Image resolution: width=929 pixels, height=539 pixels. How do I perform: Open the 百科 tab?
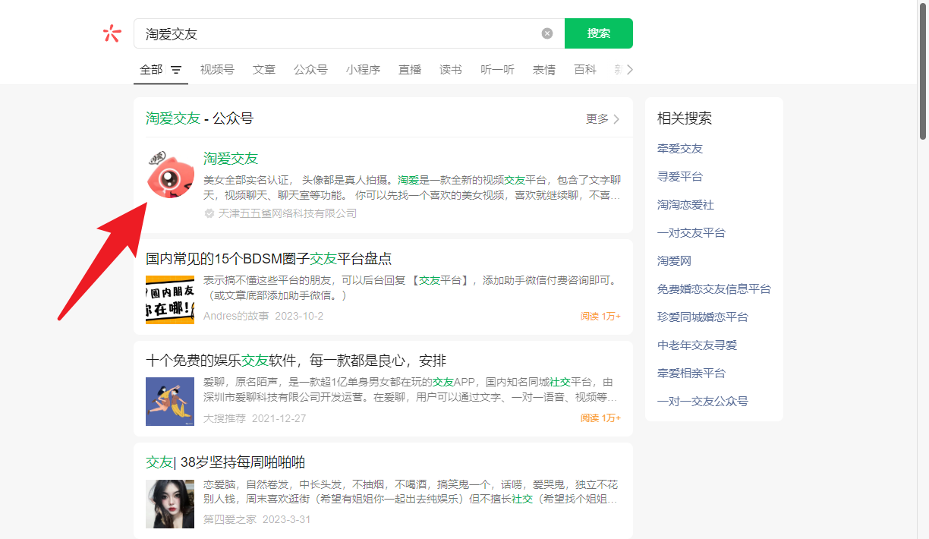[x=585, y=69]
